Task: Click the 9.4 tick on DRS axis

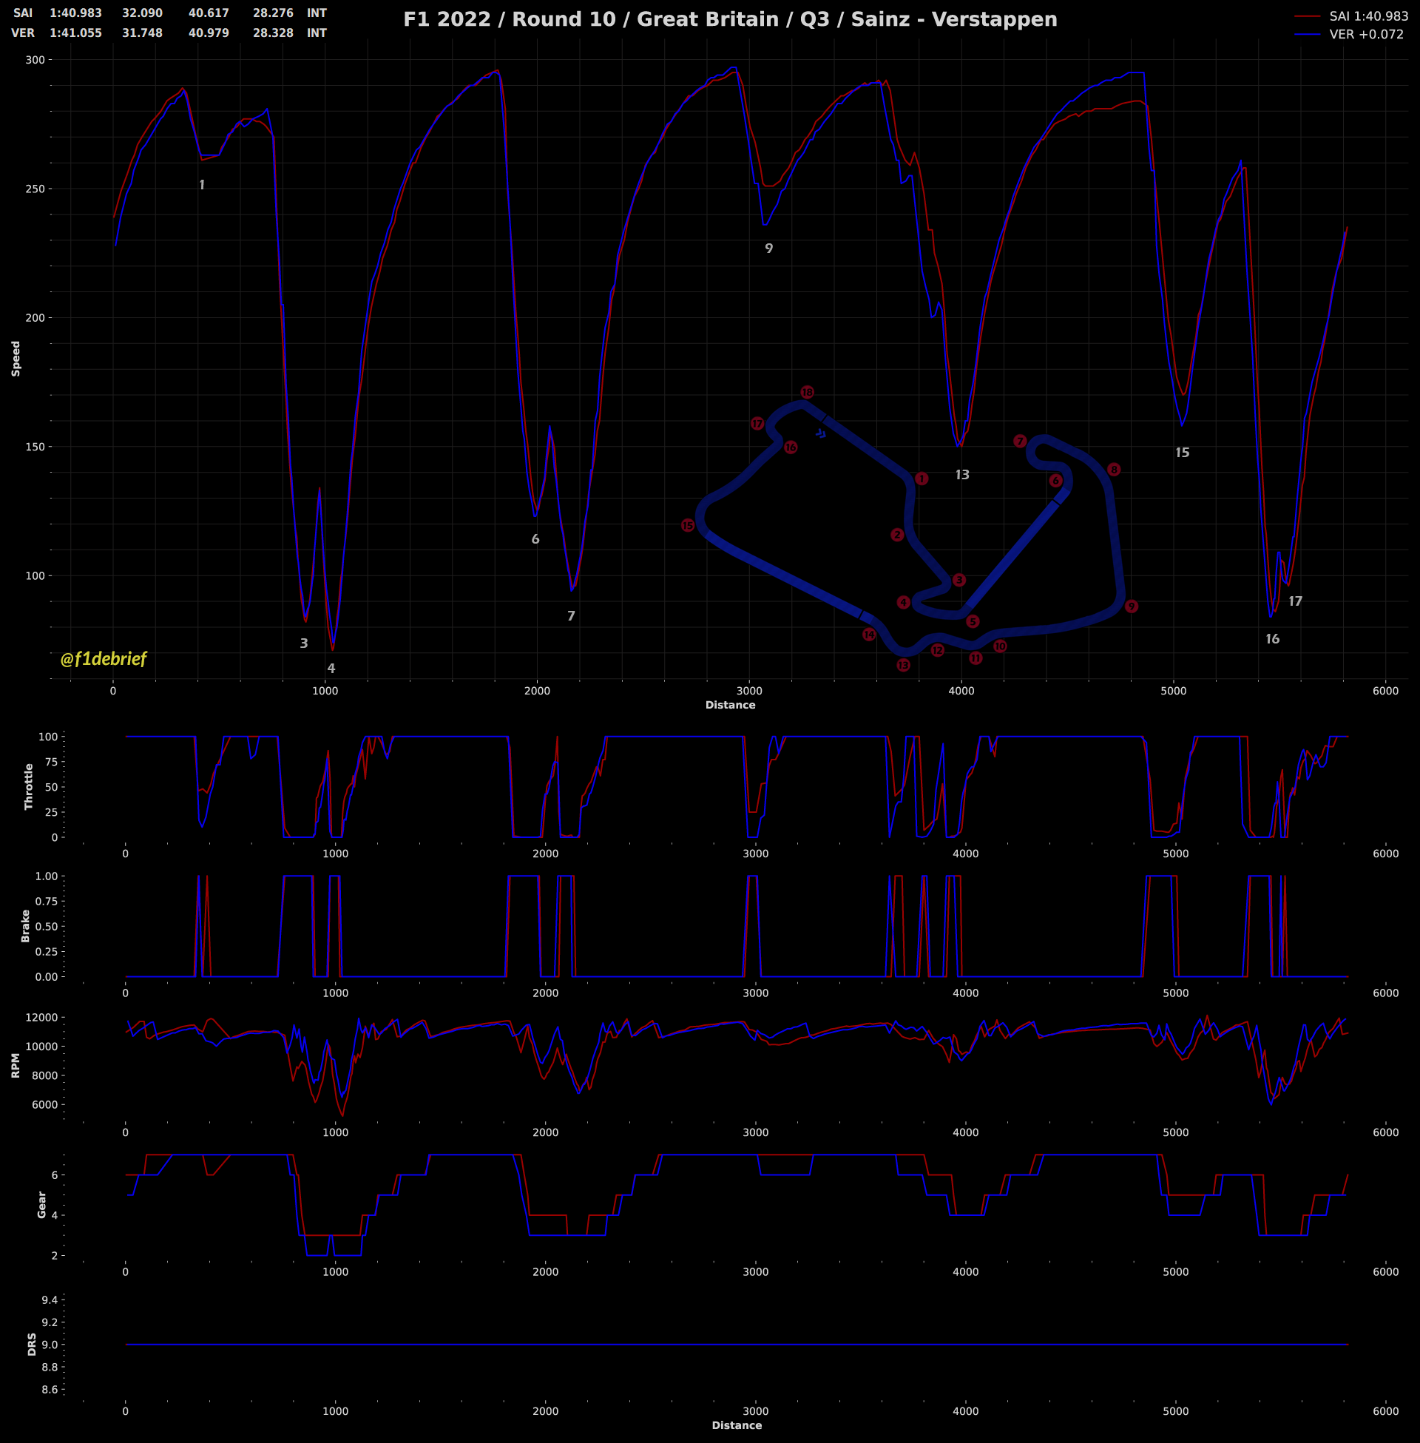Action: tap(50, 1300)
